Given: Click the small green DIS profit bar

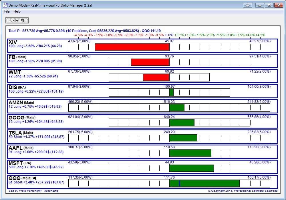Looking at the screenshot, I should click(171, 92).
